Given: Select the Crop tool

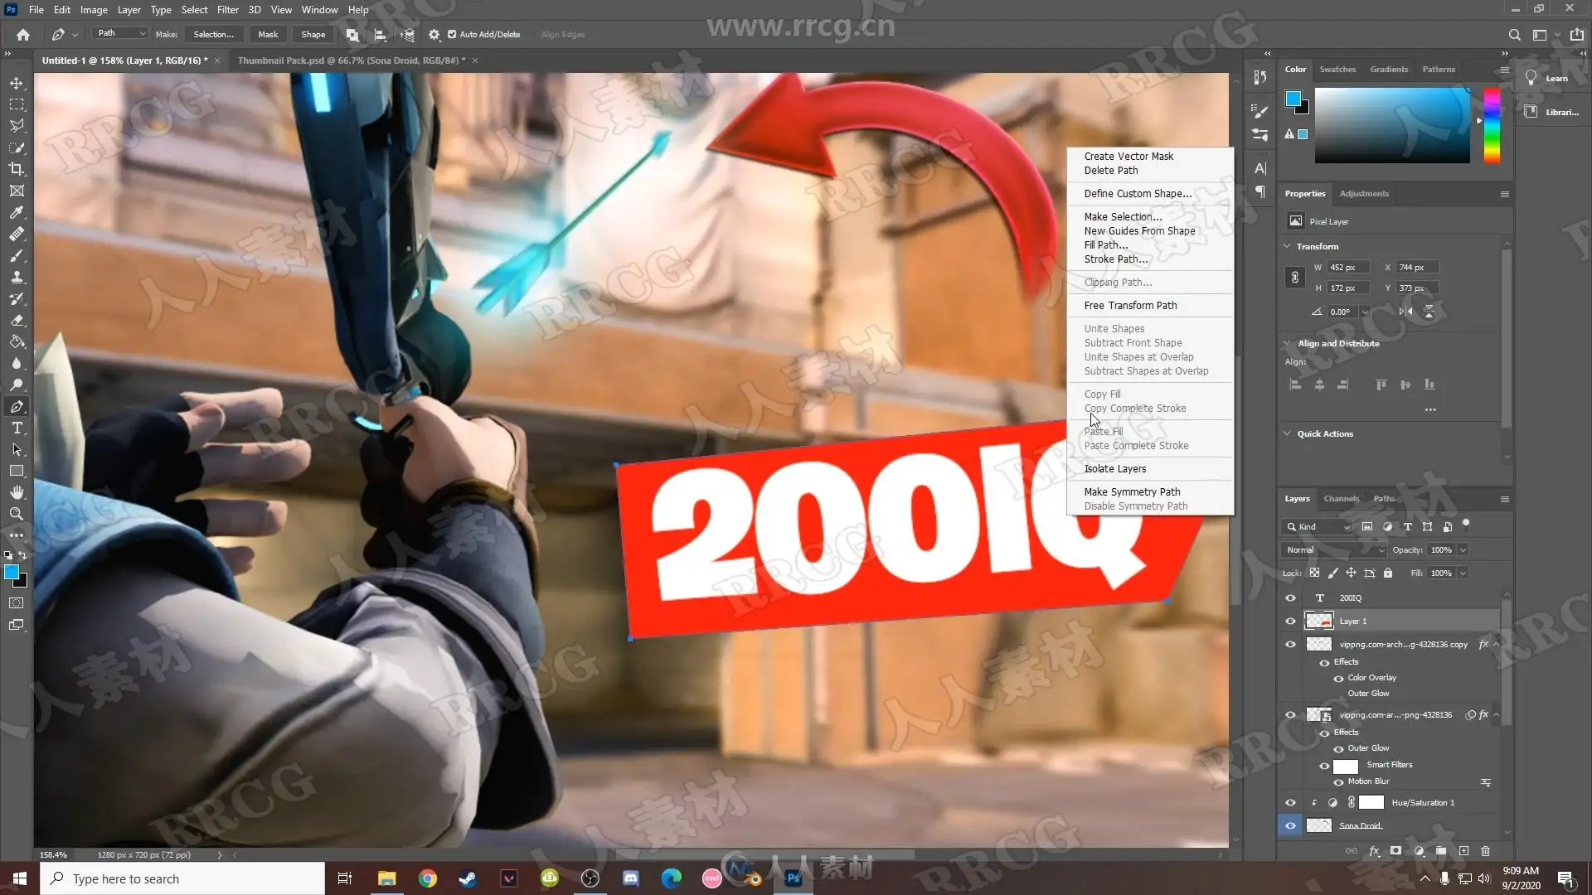Looking at the screenshot, I should [17, 169].
